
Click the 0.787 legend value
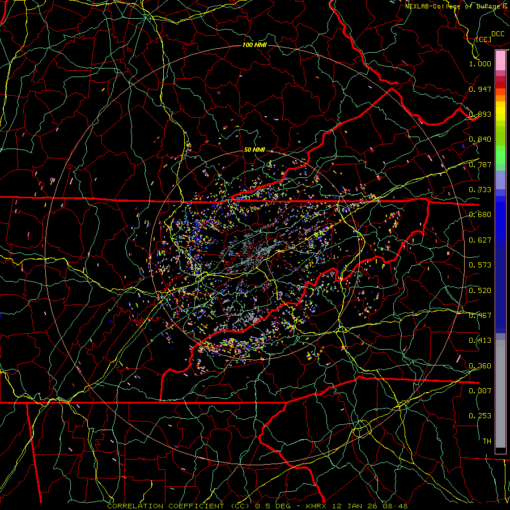[480, 164]
